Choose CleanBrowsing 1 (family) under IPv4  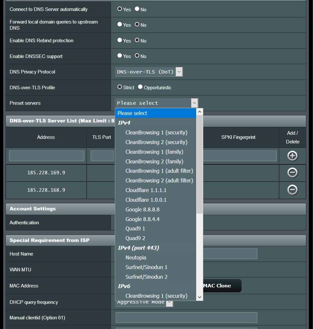point(154,152)
